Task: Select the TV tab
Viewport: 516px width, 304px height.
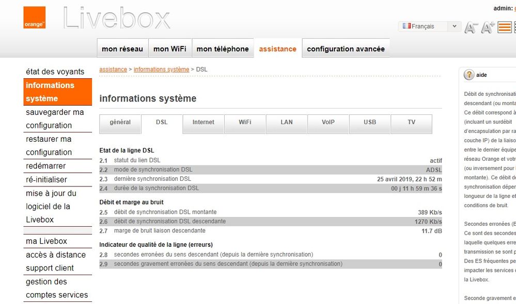Action: tap(411, 123)
